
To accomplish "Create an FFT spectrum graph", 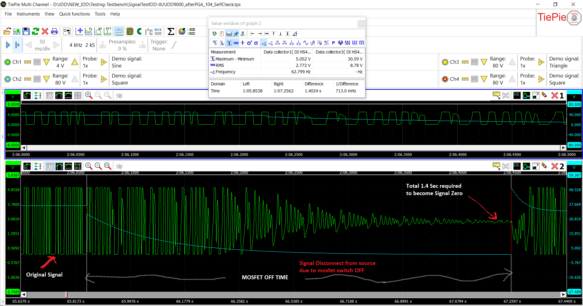I will 108,31.
